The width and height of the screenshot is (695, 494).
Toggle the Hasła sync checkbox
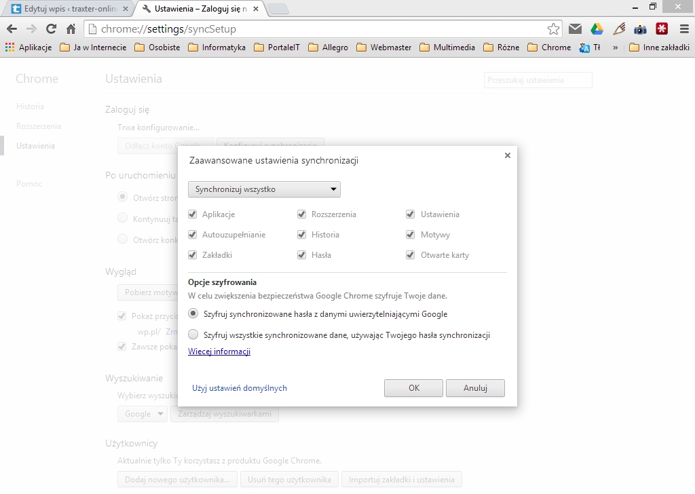[301, 255]
